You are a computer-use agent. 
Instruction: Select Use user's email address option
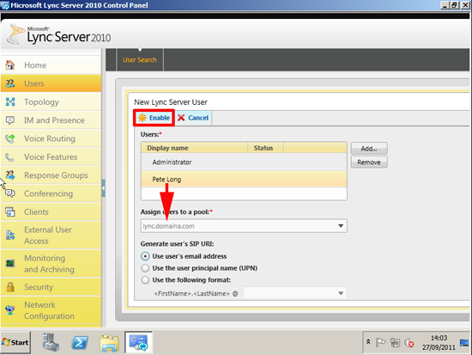tap(145, 256)
